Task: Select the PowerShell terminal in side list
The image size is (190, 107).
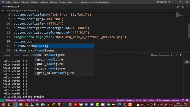Action: [x=187, y=59]
